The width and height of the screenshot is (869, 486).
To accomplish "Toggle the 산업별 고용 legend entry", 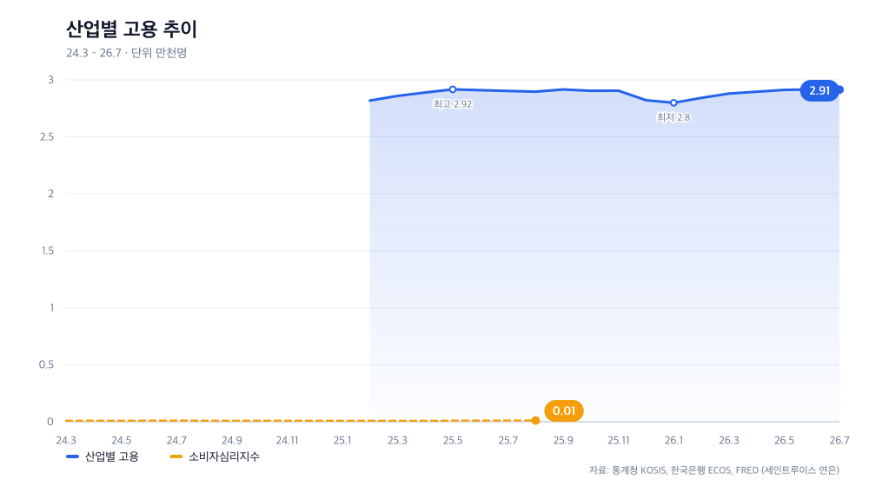I will tap(103, 456).
